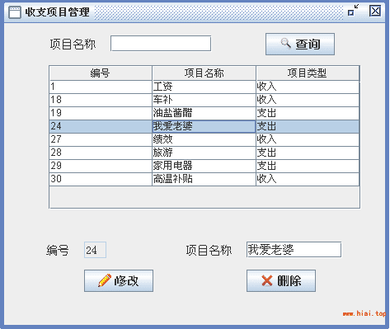Focus the 编号 field showing 24
Viewport: 390px width, 329px height.
click(95, 250)
